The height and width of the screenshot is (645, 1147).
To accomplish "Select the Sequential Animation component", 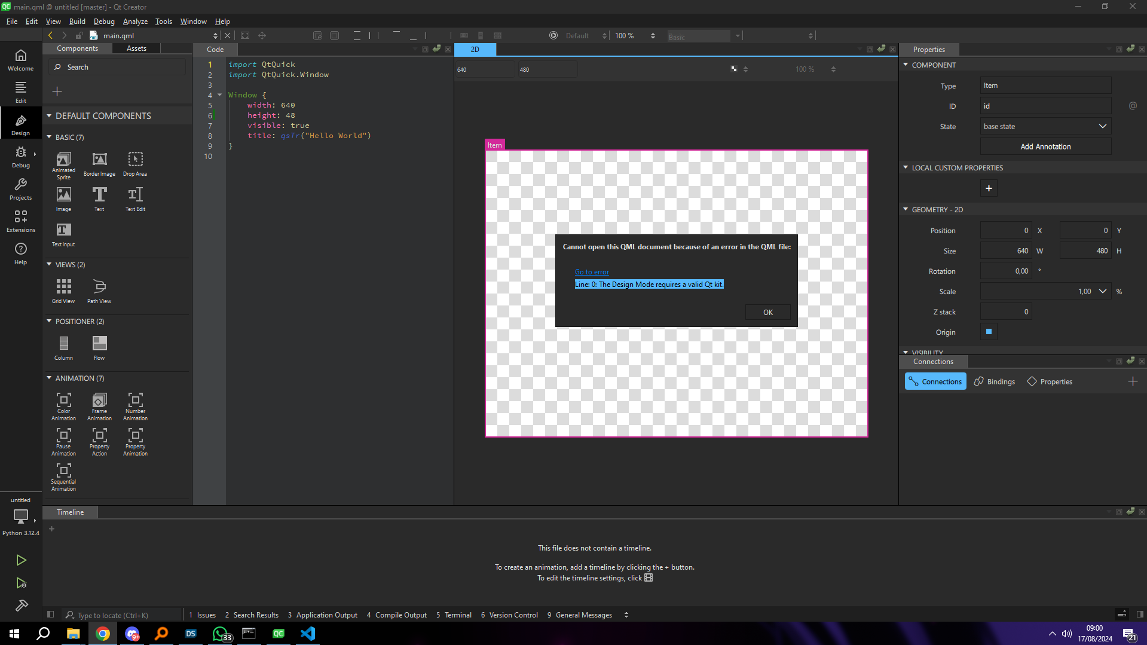I will (x=63, y=477).
